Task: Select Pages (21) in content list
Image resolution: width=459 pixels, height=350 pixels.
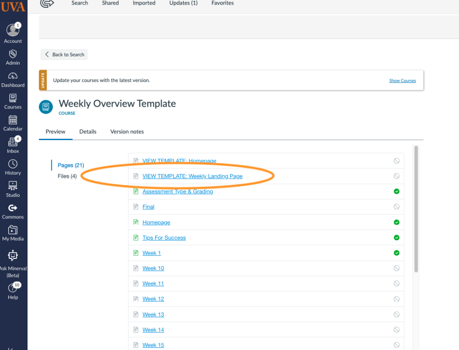Action: (x=71, y=165)
